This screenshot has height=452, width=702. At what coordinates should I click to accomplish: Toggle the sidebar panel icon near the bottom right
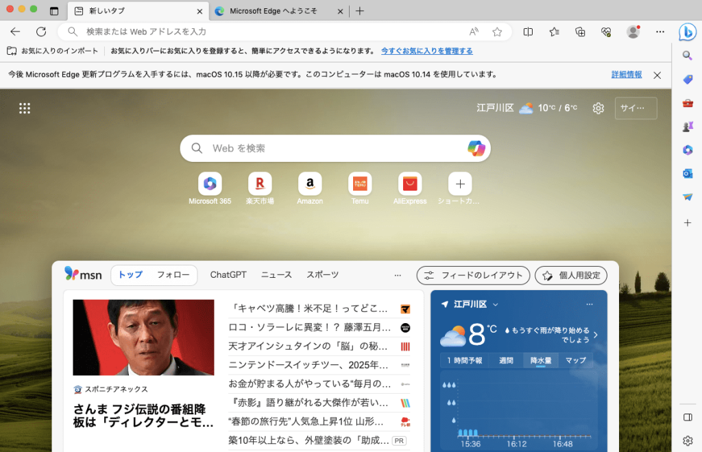688,418
